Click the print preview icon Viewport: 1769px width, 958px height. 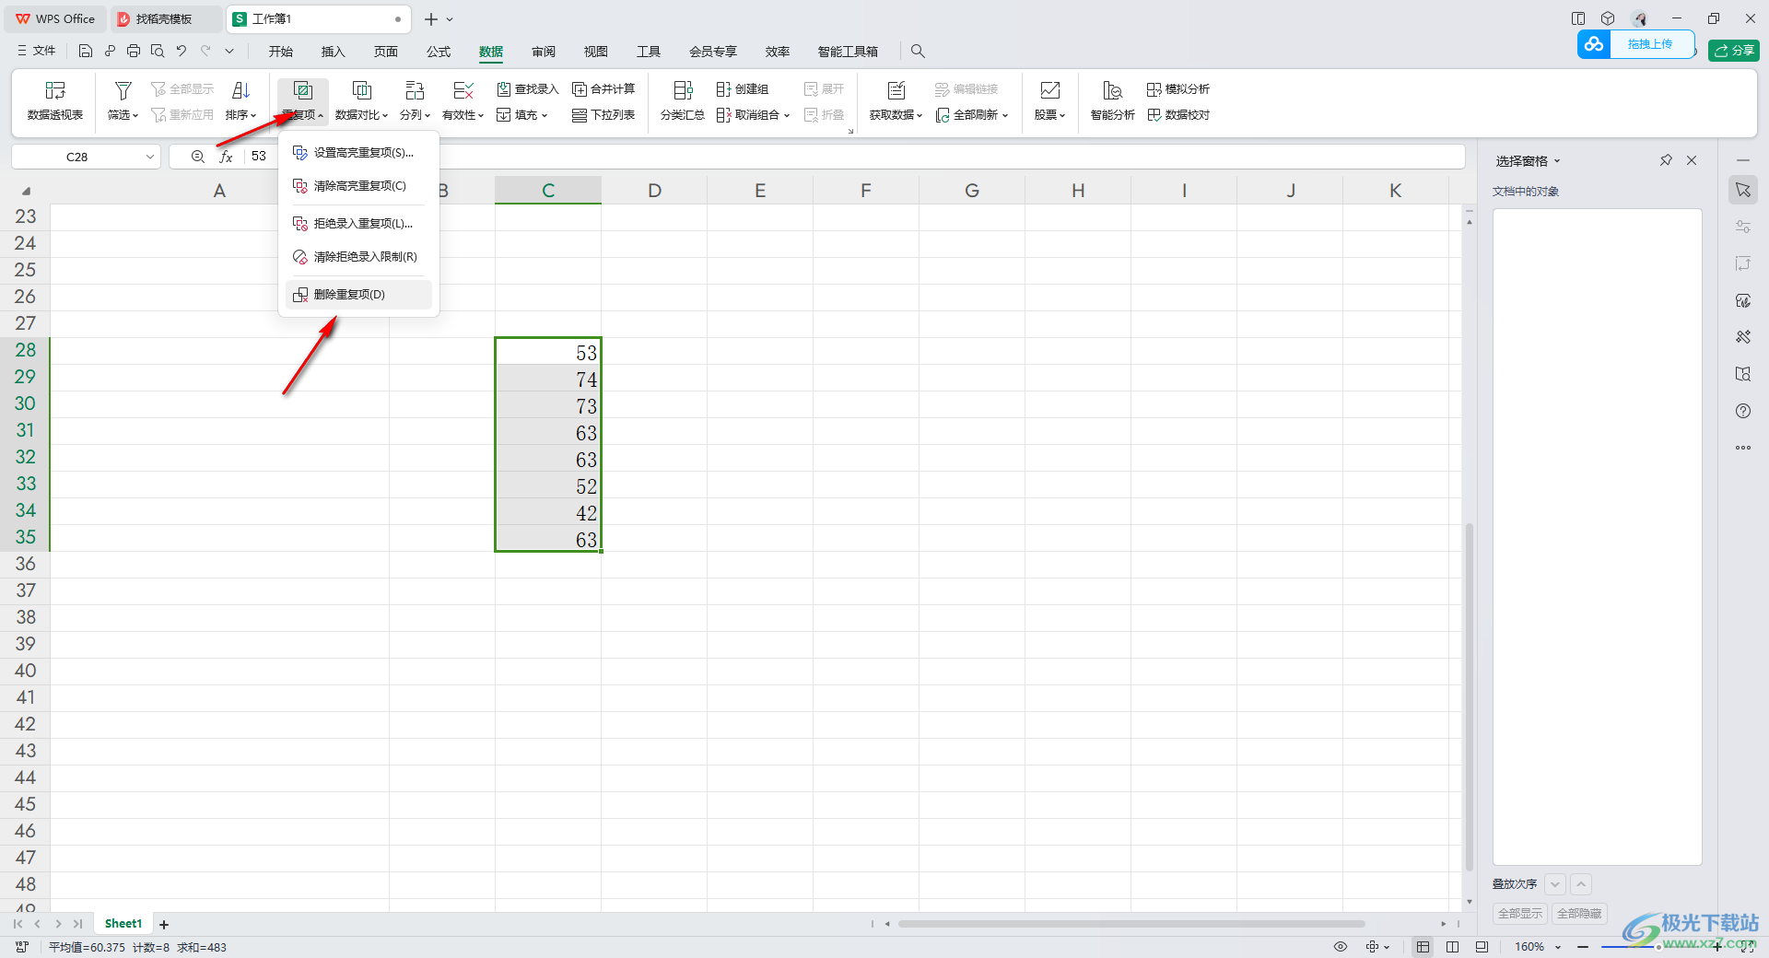pyautogui.click(x=158, y=51)
